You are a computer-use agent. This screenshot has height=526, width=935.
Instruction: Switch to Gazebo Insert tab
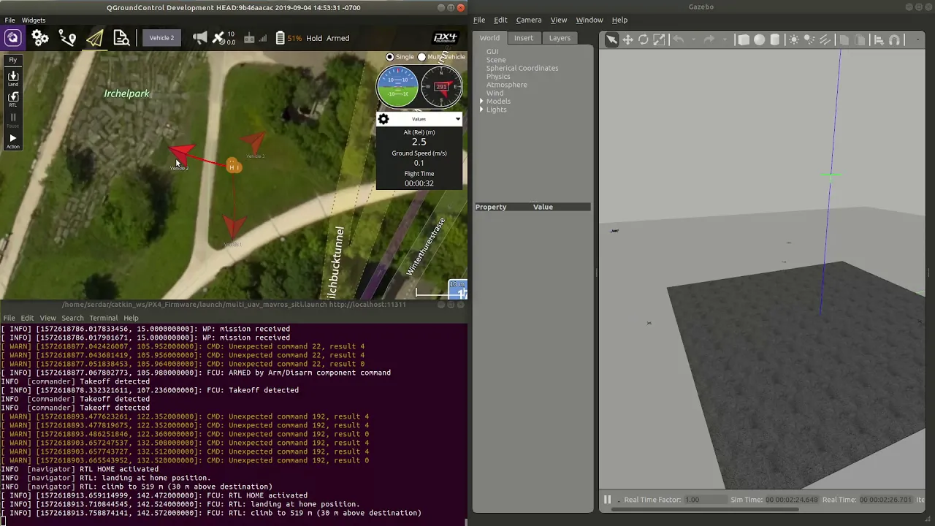[524, 38]
